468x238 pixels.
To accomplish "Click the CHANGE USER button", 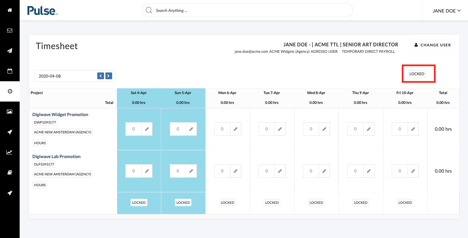I will pyautogui.click(x=433, y=45).
